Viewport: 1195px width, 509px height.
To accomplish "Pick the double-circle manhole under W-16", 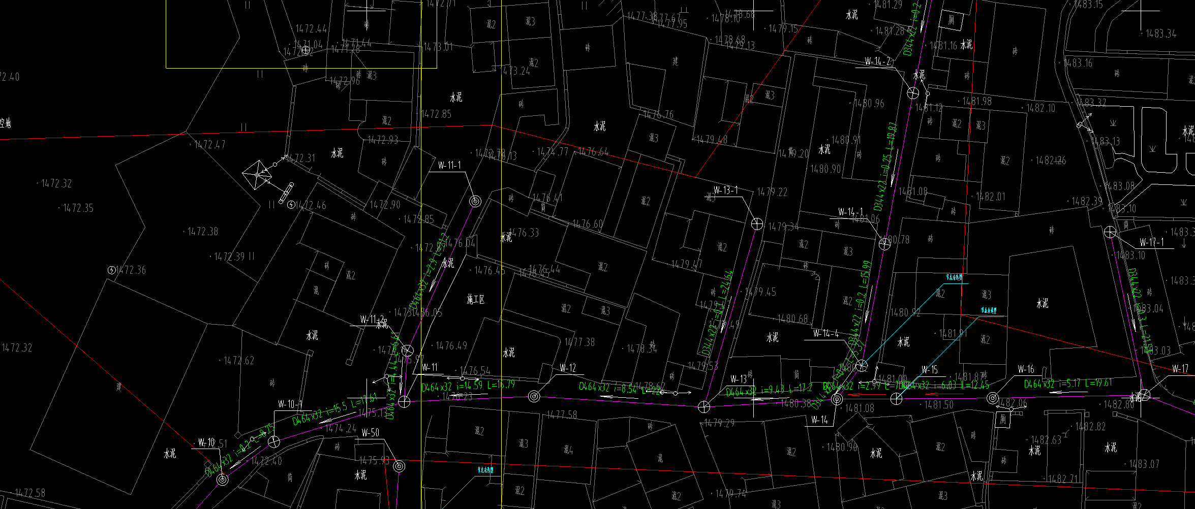I will [x=993, y=399].
